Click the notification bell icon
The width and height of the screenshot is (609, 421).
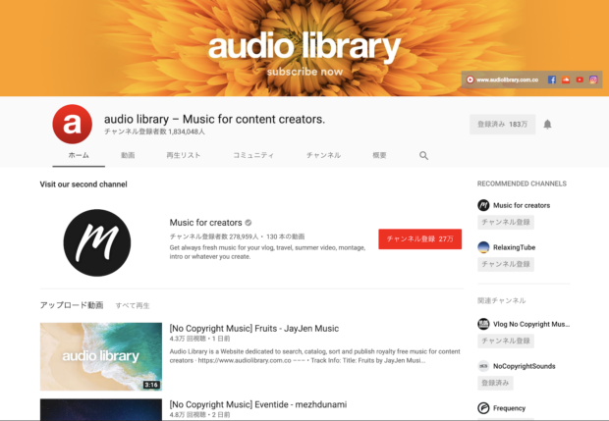547,125
